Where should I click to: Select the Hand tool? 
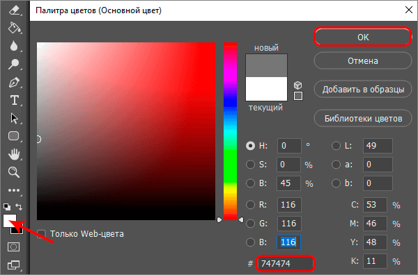tap(14, 154)
